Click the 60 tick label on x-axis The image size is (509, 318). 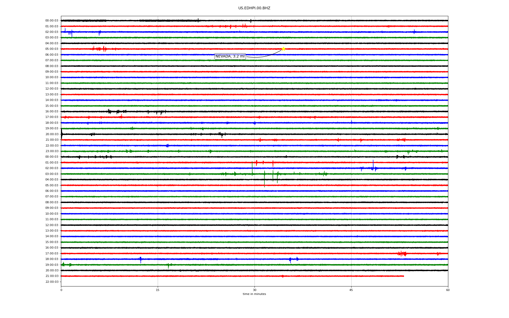point(448,290)
